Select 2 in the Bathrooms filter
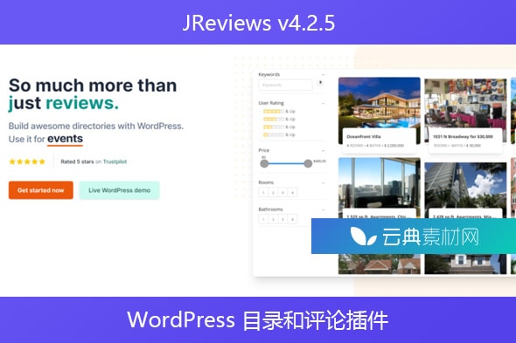Image resolution: width=516 pixels, height=343 pixels. (x=273, y=219)
